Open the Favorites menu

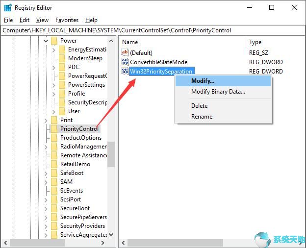[x=67, y=20]
